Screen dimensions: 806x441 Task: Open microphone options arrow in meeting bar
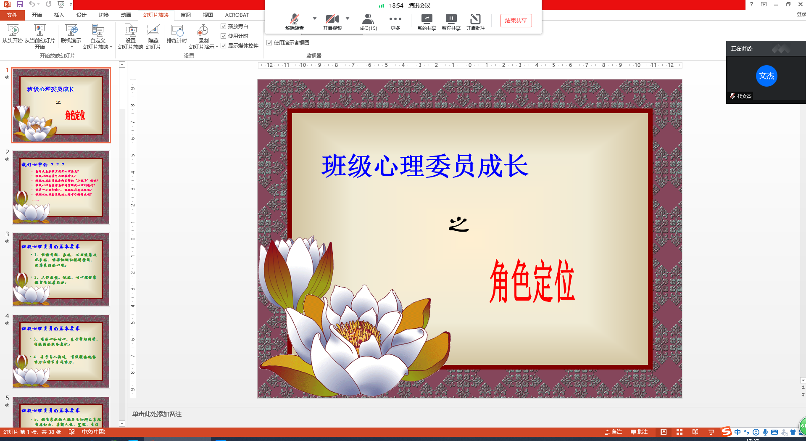[x=315, y=18]
